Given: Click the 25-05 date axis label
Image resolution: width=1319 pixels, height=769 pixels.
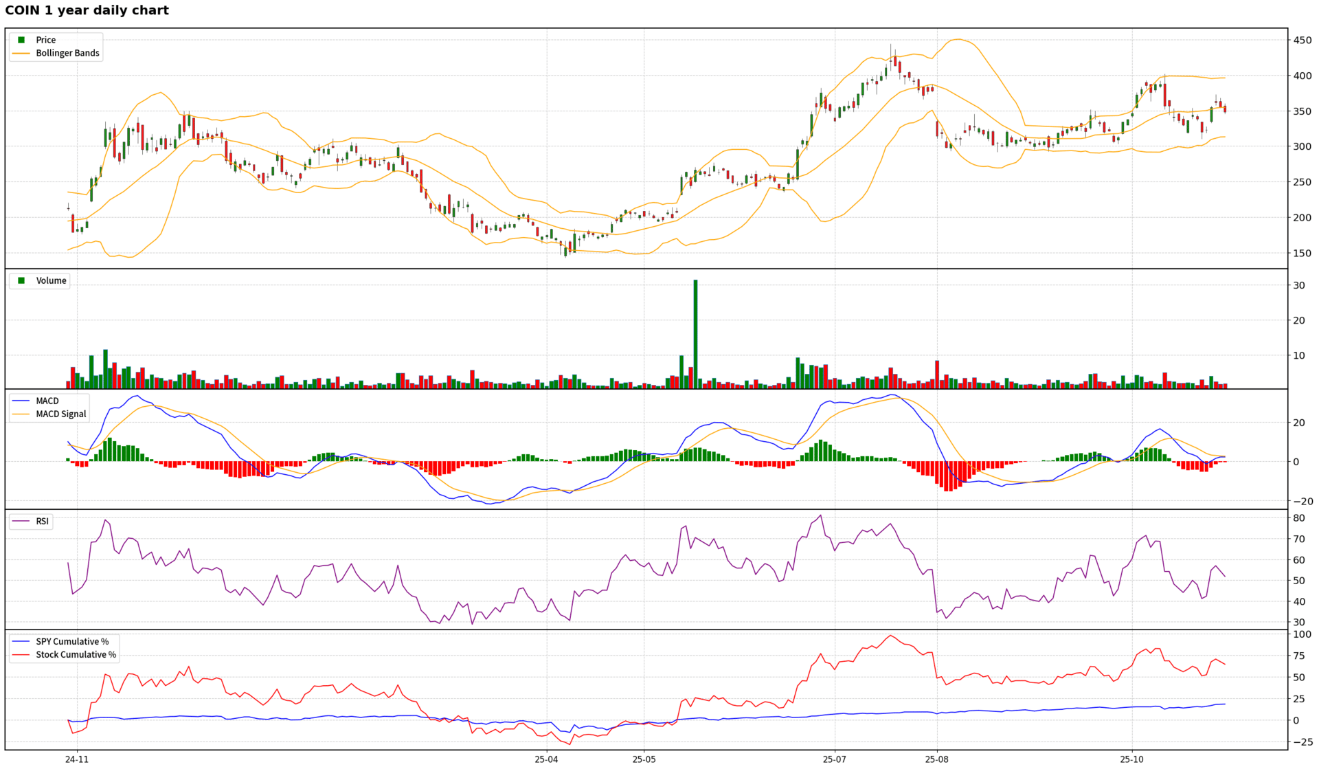Looking at the screenshot, I should [x=644, y=759].
